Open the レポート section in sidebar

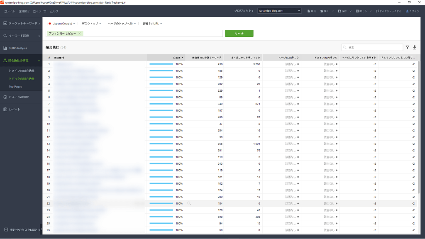[x=15, y=110]
